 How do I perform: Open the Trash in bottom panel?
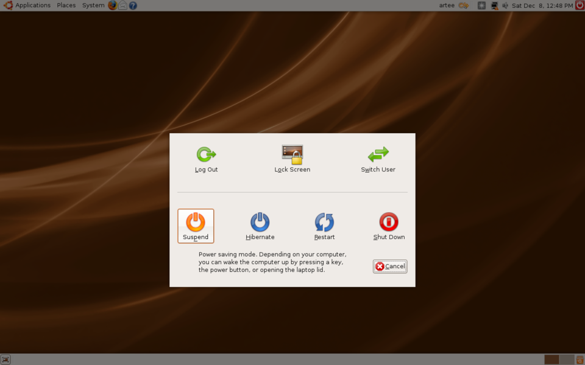click(x=580, y=360)
